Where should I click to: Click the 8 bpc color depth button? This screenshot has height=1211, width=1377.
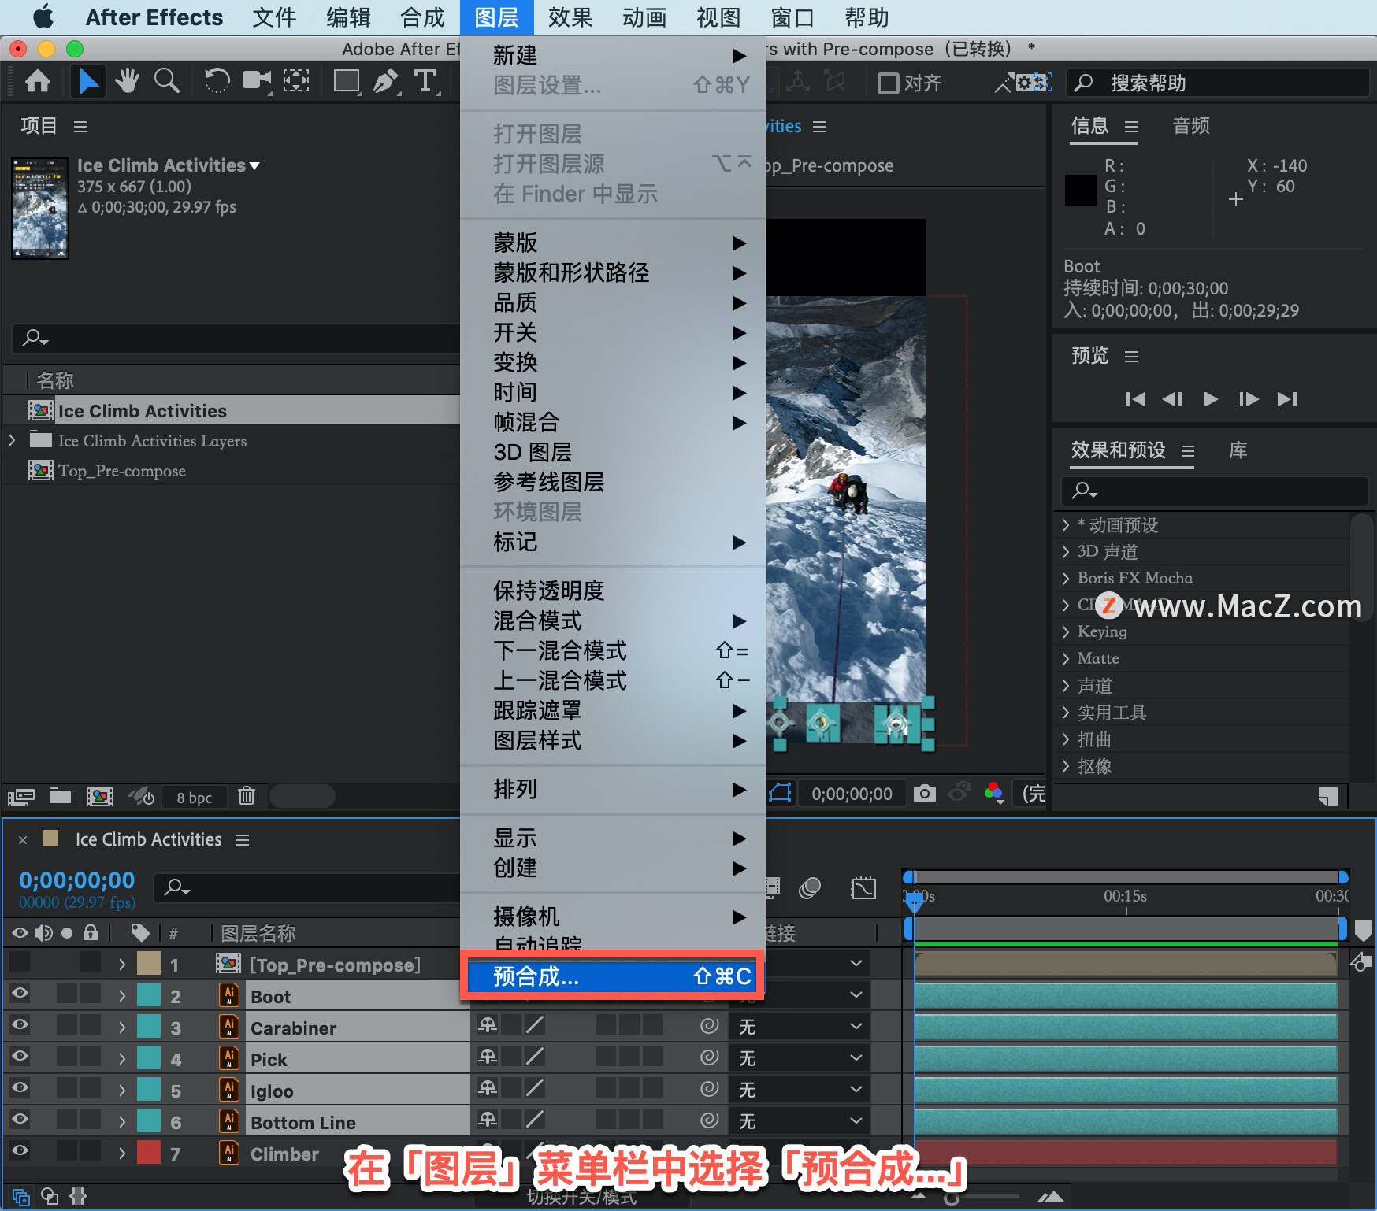195,798
